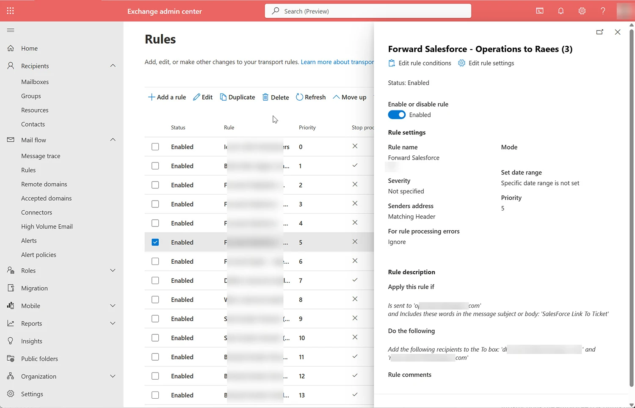
Task: Click the sidebar Settings gear icon
Action: [x=11, y=394]
